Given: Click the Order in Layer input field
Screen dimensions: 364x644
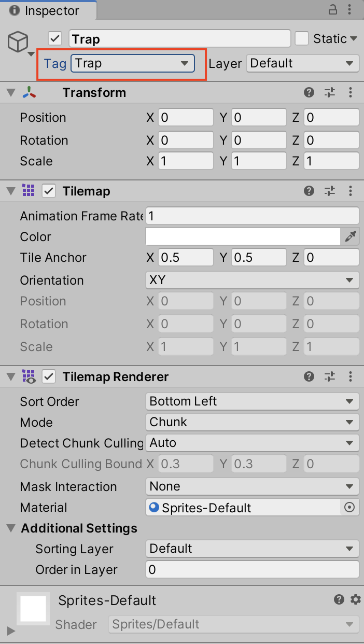Looking at the screenshot, I should coord(252,570).
